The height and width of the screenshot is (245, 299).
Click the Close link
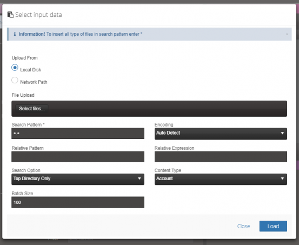coord(243,226)
